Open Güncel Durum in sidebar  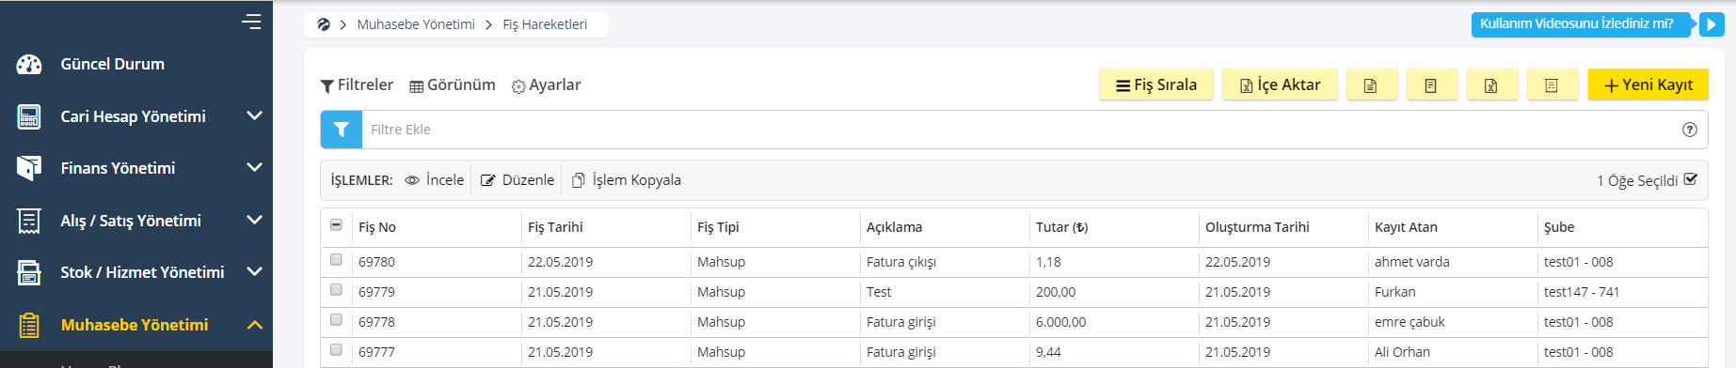pos(112,64)
